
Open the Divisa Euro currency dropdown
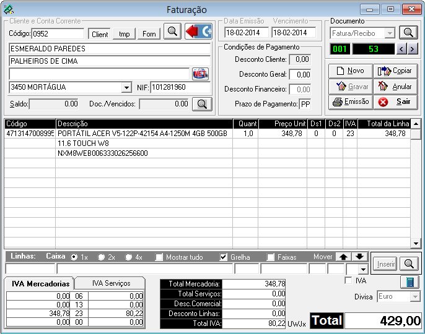click(x=415, y=297)
